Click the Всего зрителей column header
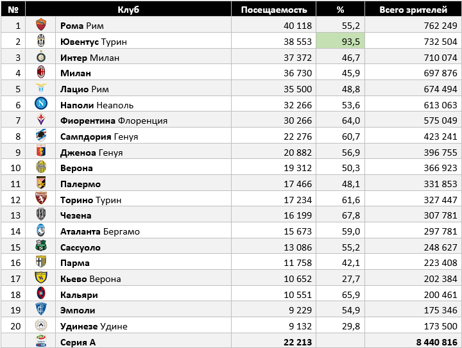The width and height of the screenshot is (462, 348). click(x=413, y=10)
